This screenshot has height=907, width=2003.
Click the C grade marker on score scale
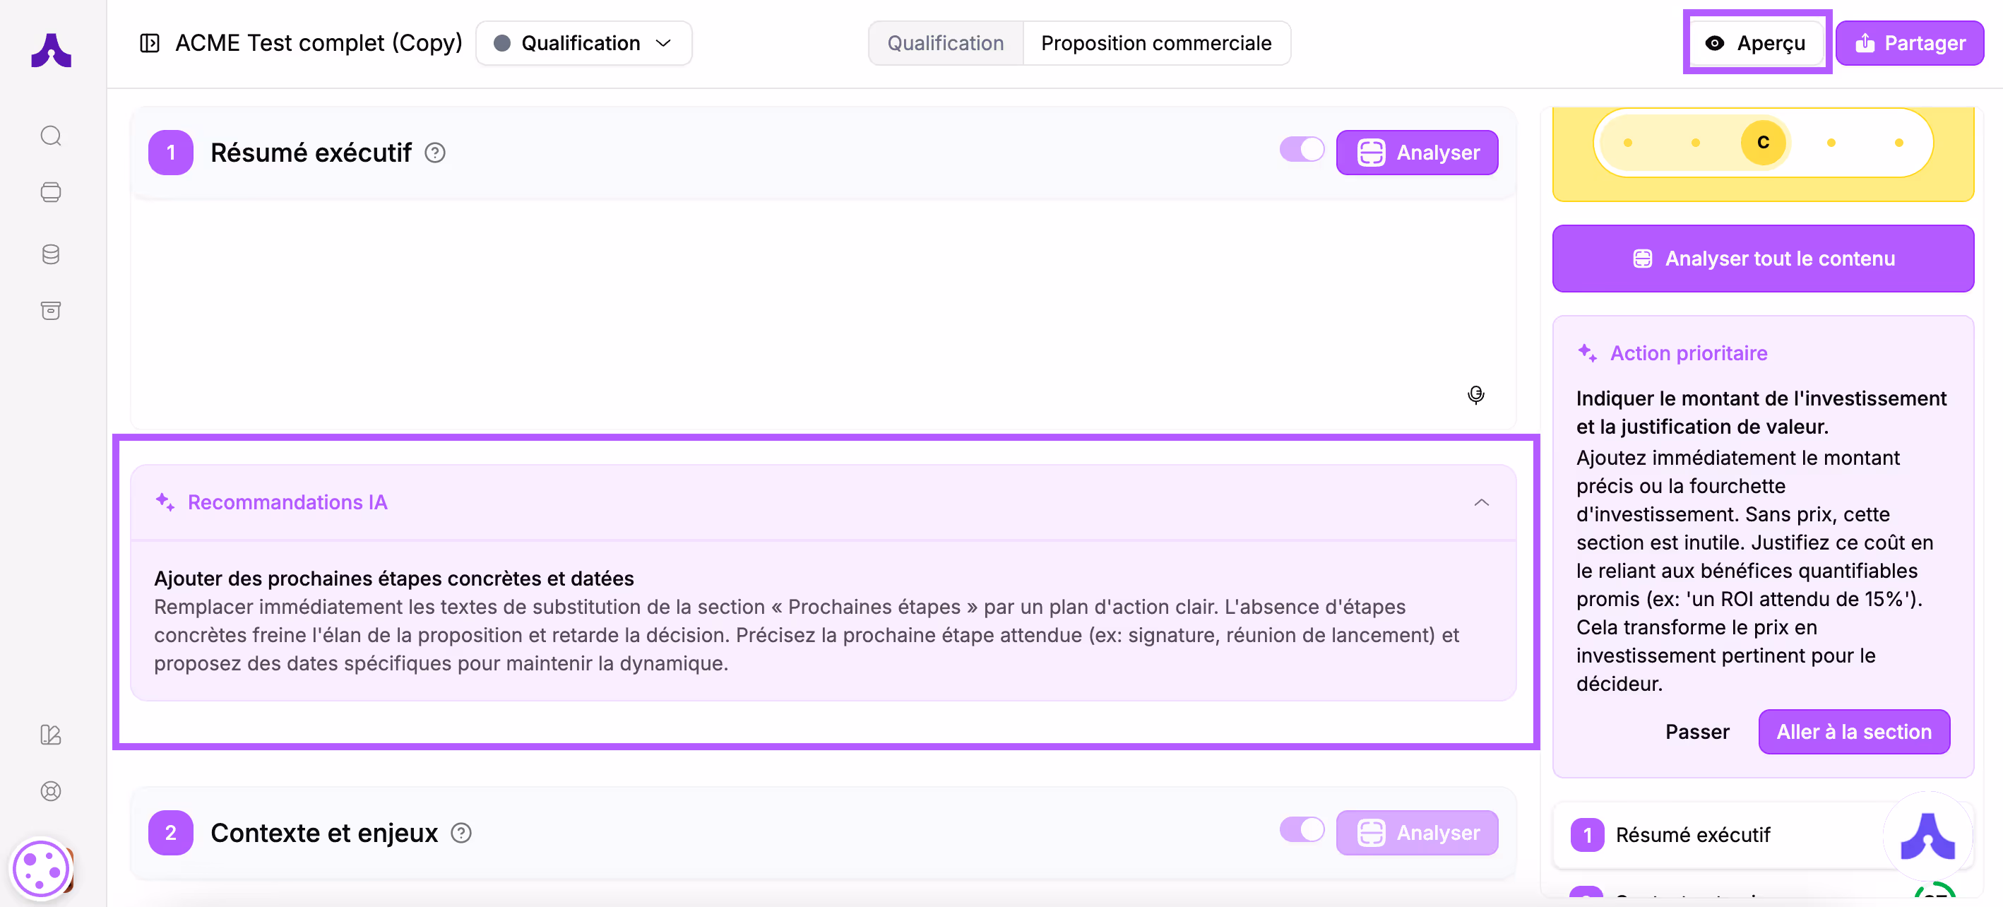click(1763, 143)
